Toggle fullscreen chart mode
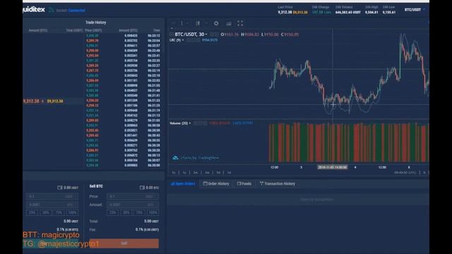This screenshot has width=452, height=254. [x=240, y=23]
